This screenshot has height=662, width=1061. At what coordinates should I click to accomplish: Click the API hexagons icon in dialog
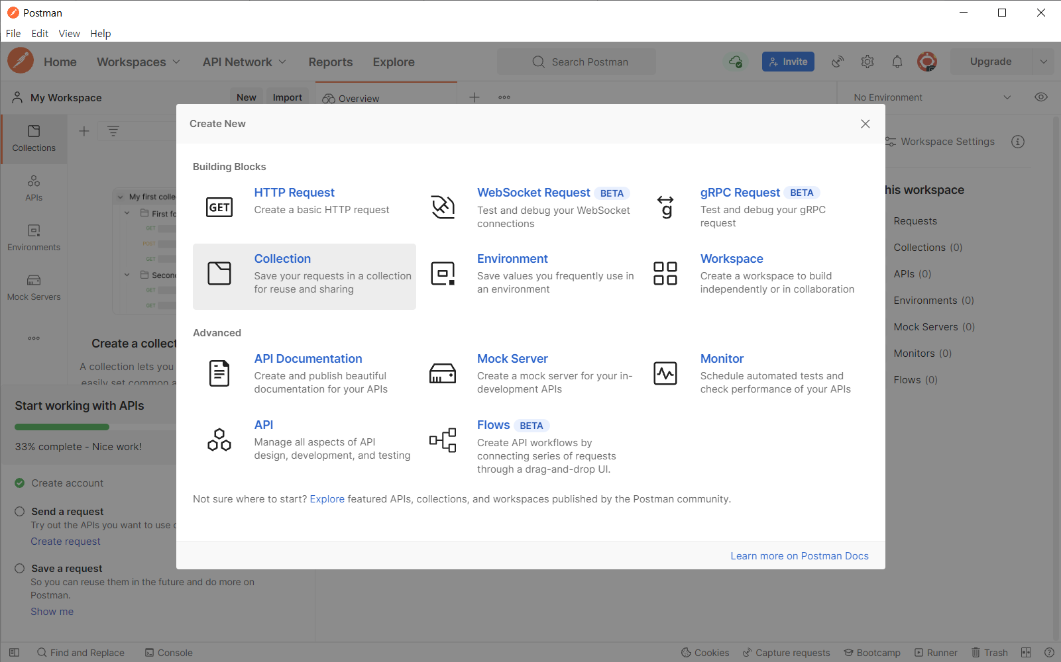click(219, 440)
